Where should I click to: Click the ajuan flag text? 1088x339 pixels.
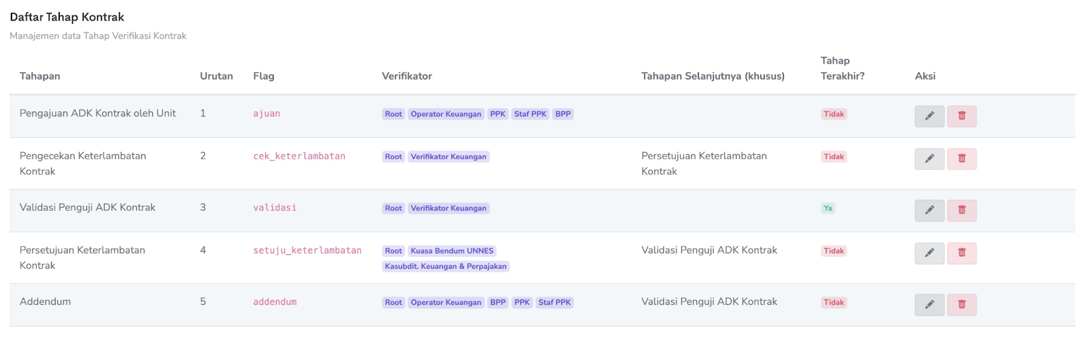pyautogui.click(x=267, y=113)
